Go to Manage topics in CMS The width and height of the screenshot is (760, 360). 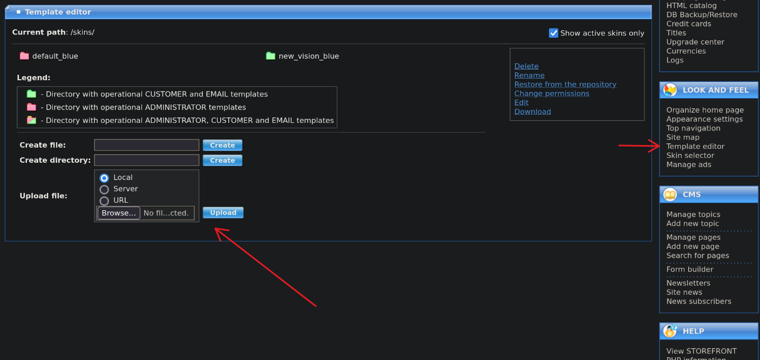coord(693,214)
